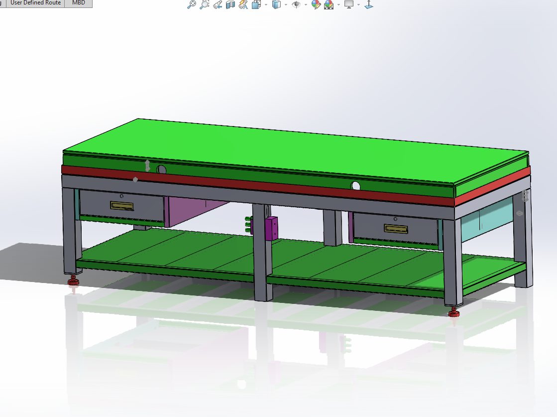Click the Edit Appearance icon
This screenshot has width=557, height=417.
pyautogui.click(x=316, y=4)
